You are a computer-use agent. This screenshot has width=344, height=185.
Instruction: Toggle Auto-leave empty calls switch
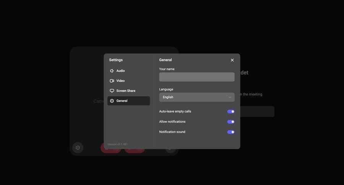[231, 112]
